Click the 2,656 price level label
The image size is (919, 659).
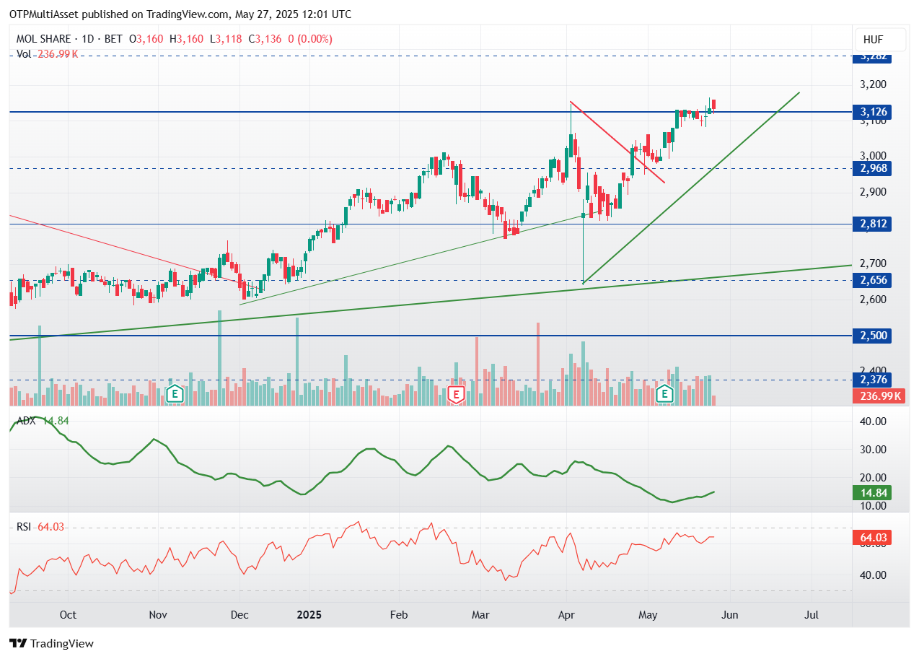click(x=874, y=280)
